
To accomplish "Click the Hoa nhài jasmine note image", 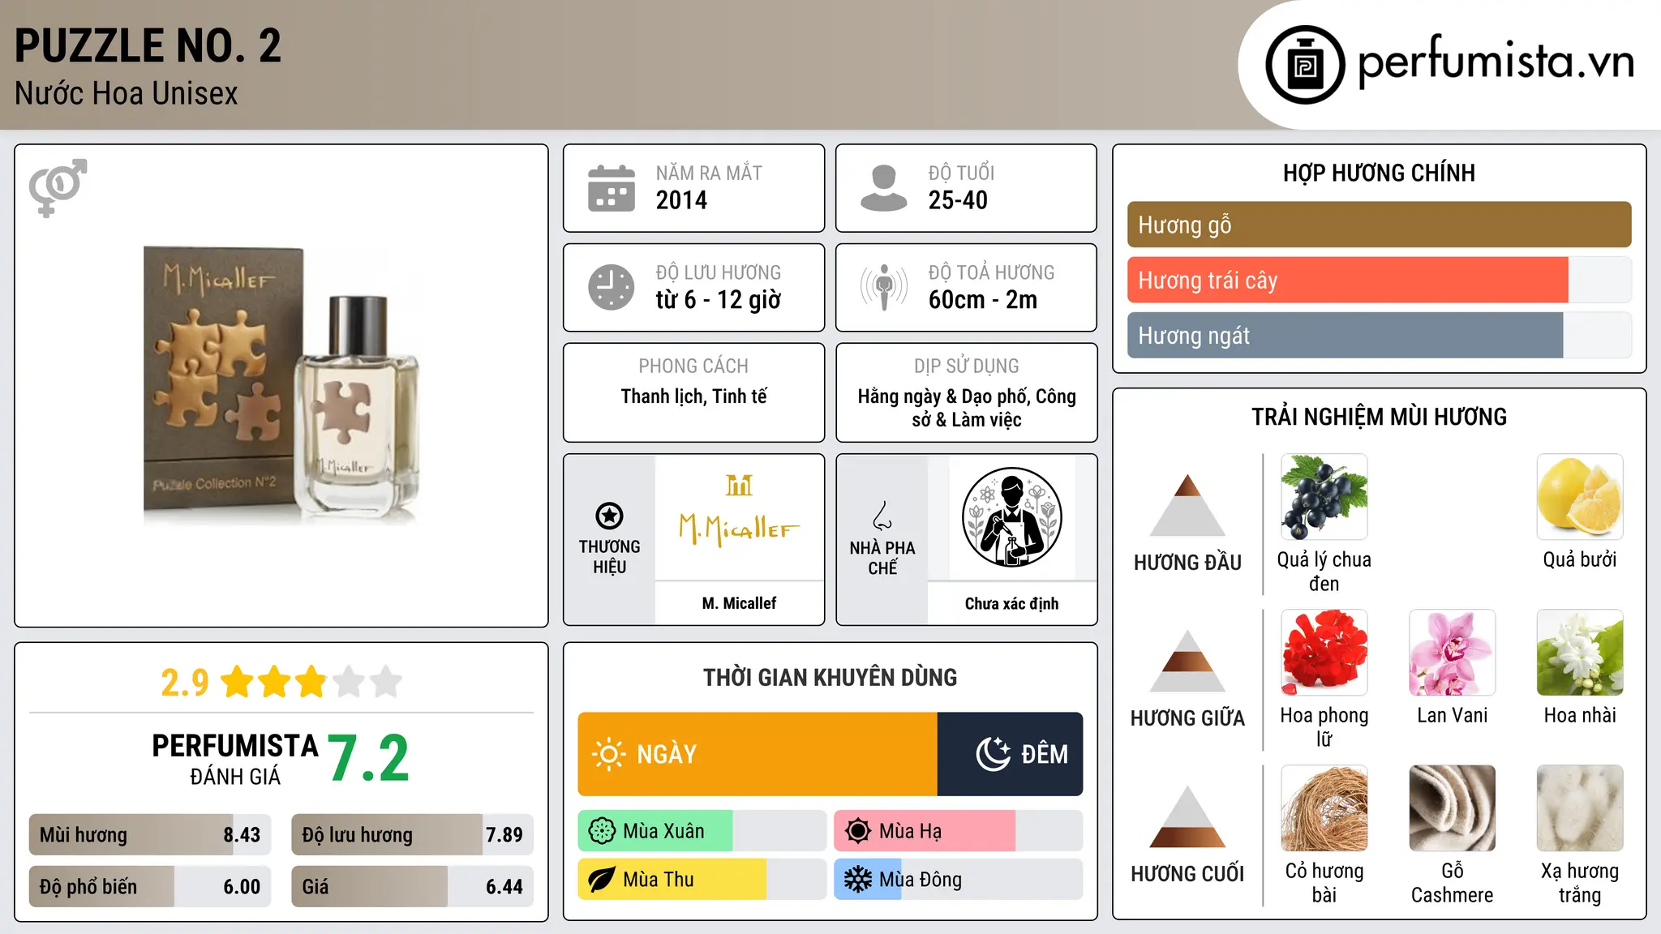I will 1580,653.
